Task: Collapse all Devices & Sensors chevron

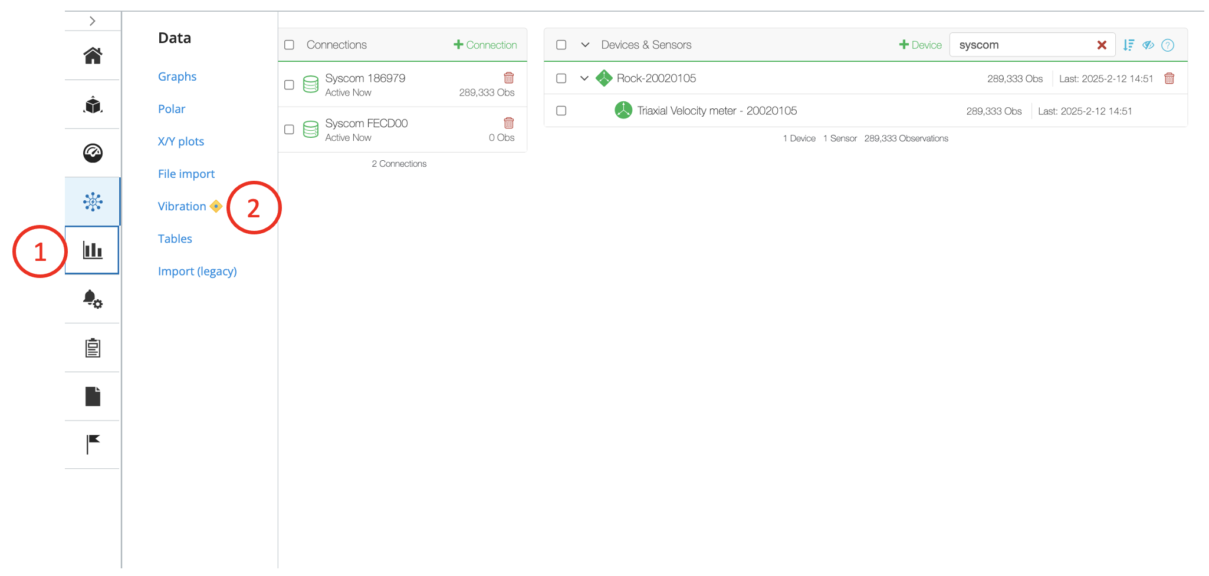Action: pyautogui.click(x=585, y=45)
